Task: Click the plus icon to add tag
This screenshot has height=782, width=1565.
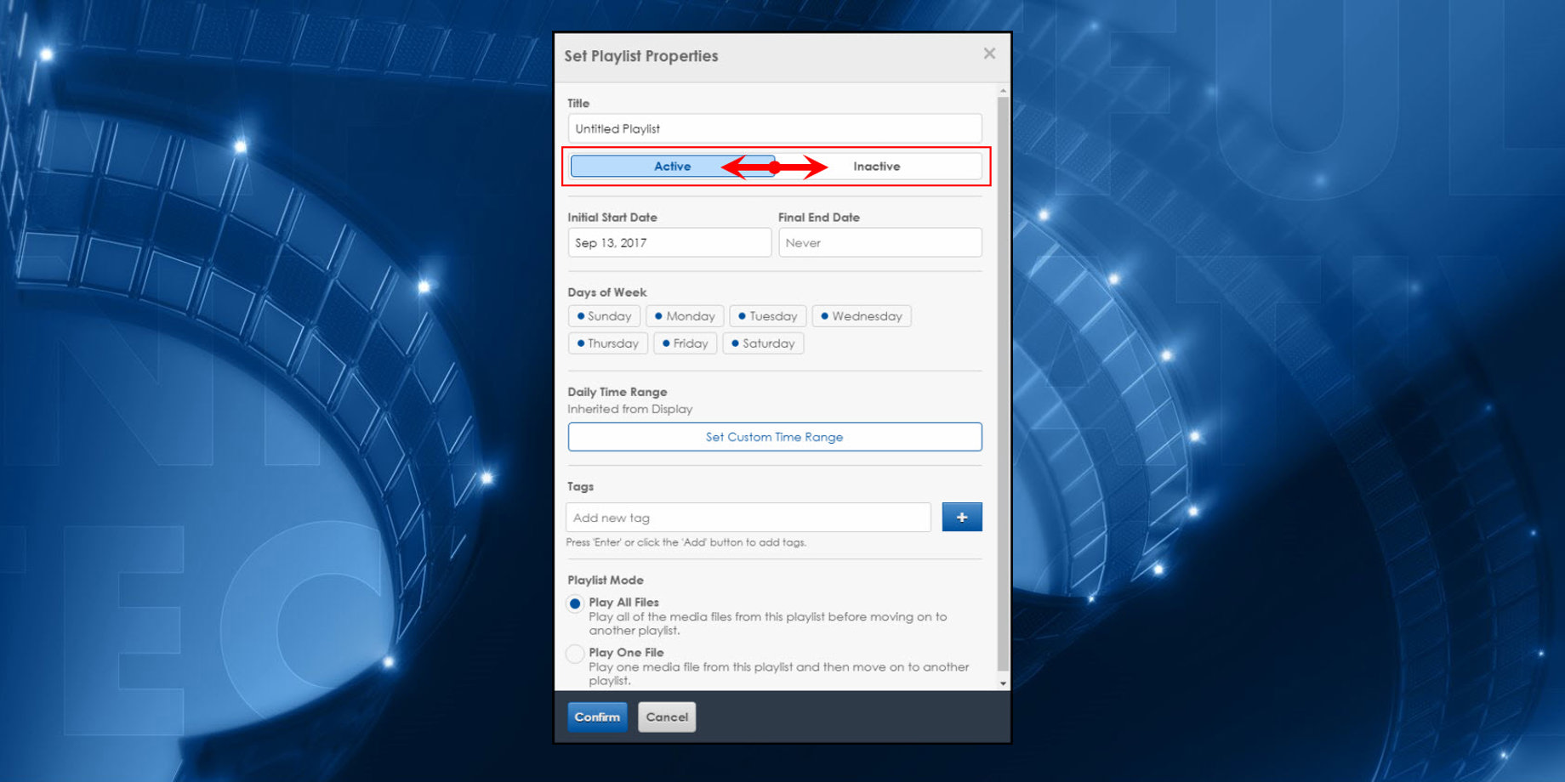Action: pos(961,517)
